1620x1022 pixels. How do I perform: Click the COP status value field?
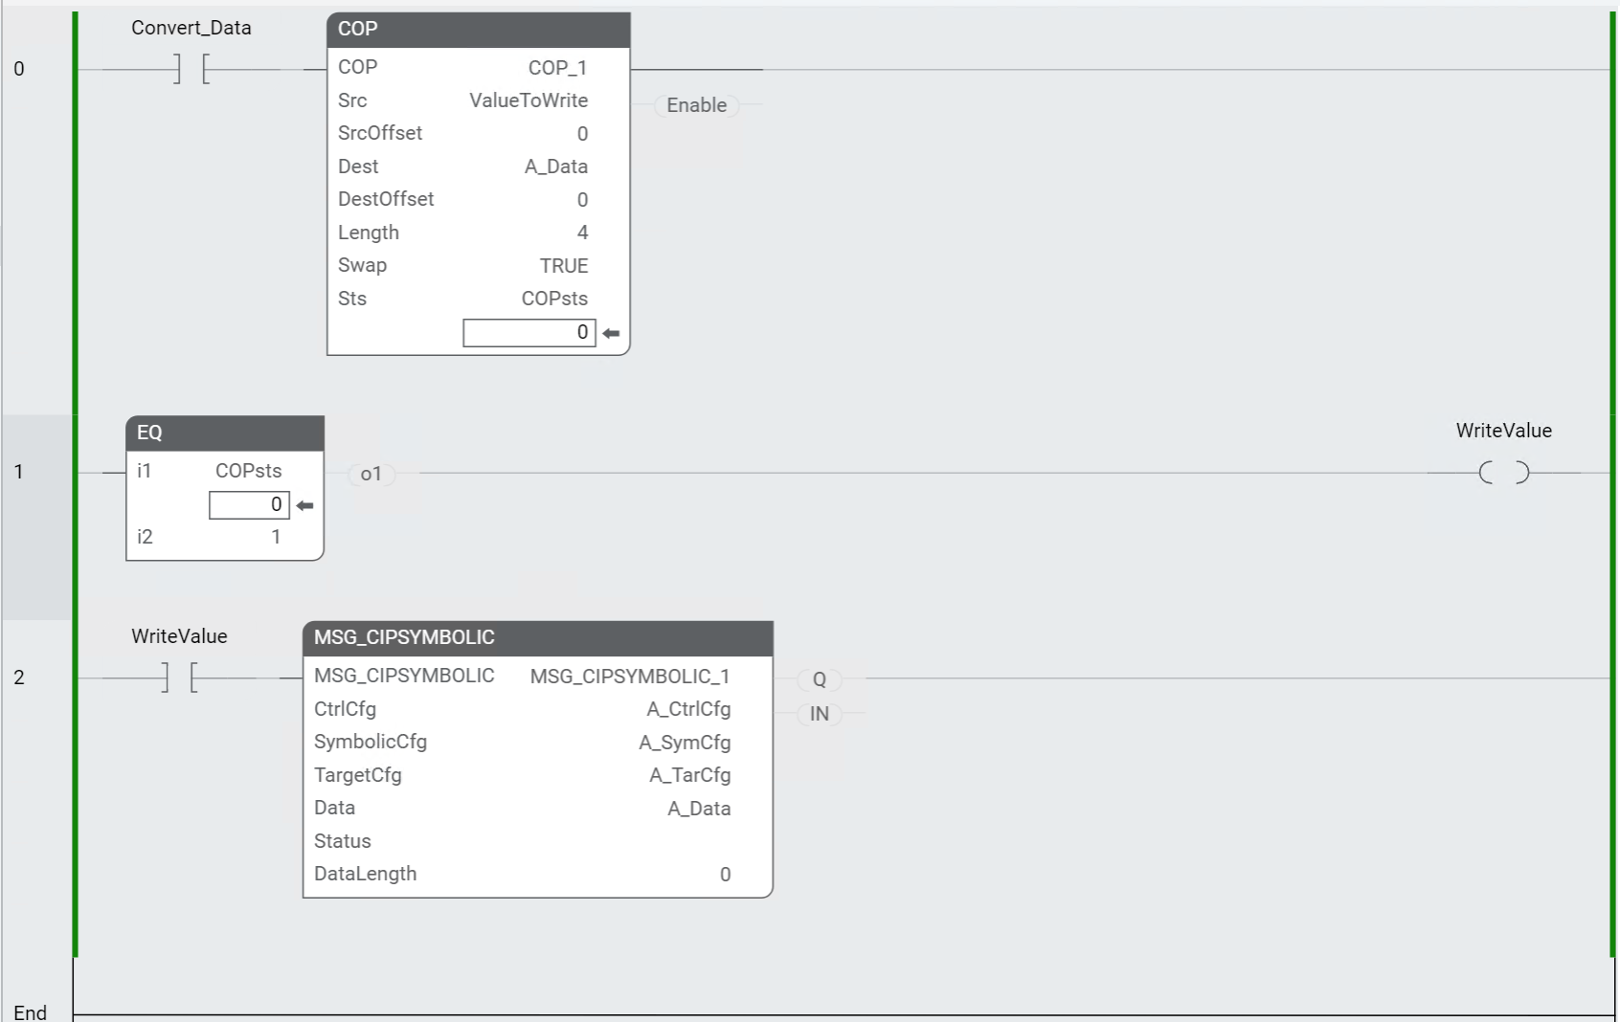[x=529, y=332]
